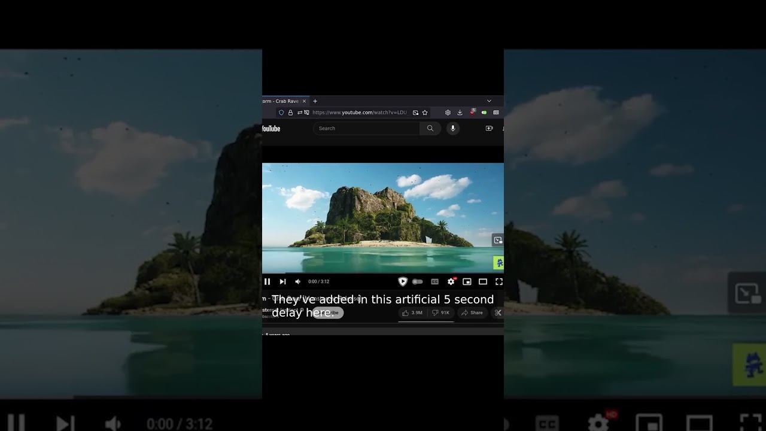Screen dimensions: 766x431
Task: Click the green toggle extension icon
Action: pyautogui.click(x=484, y=113)
